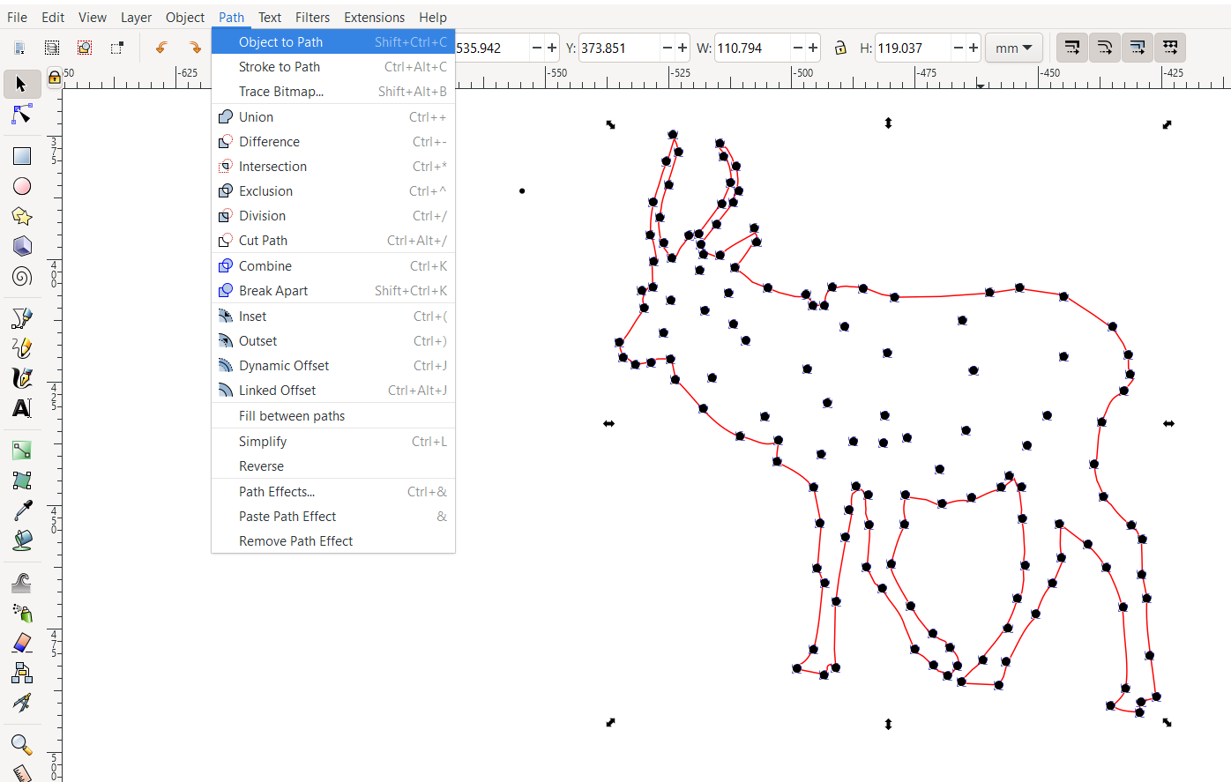1231x782 pixels.
Task: Select the Paint Bucket tool
Action: point(22,540)
